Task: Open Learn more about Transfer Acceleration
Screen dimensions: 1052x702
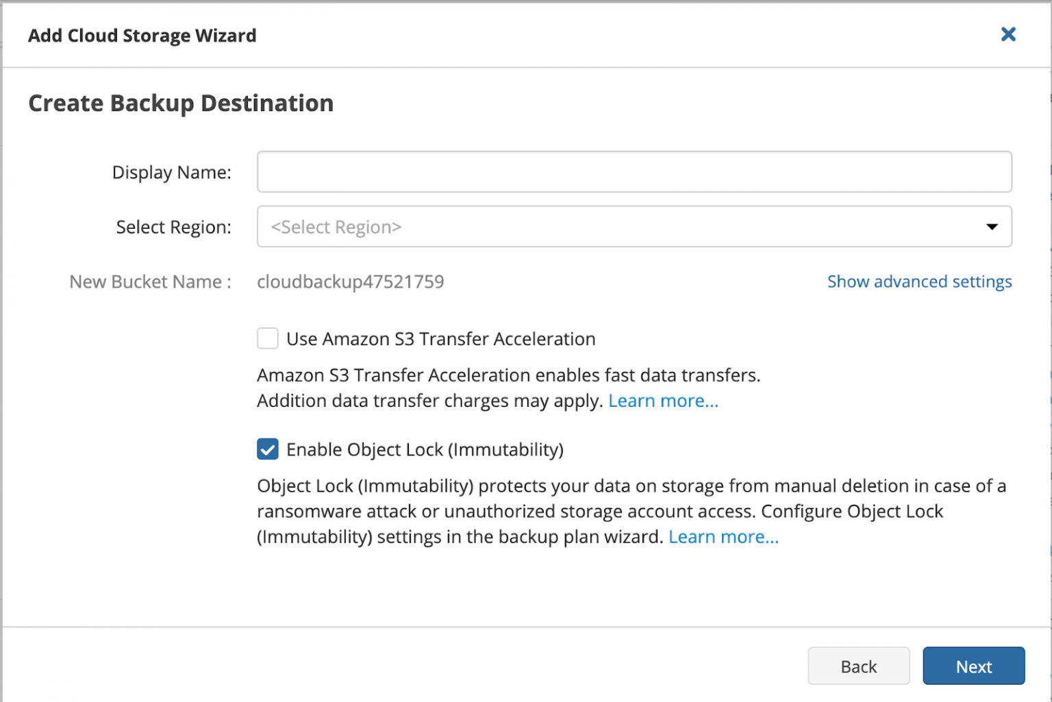Action: coord(662,401)
